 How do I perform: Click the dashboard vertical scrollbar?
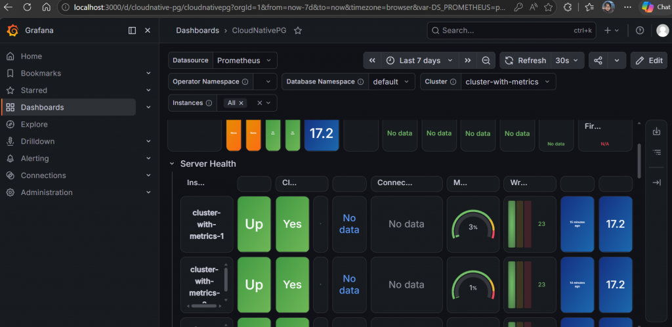(639, 161)
